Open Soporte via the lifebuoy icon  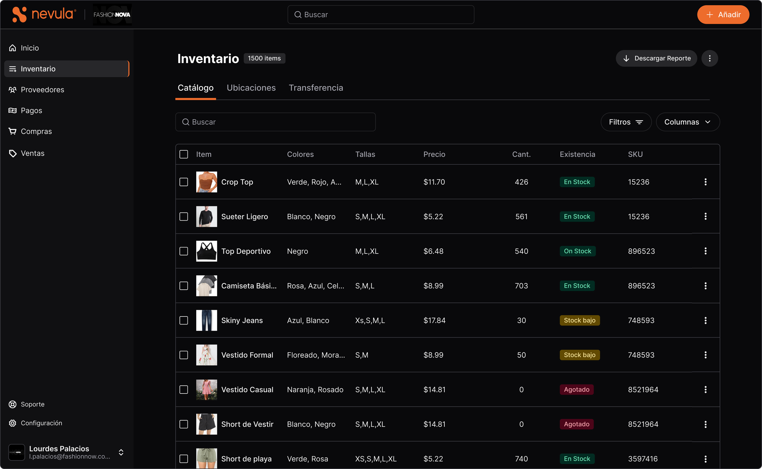coord(12,404)
